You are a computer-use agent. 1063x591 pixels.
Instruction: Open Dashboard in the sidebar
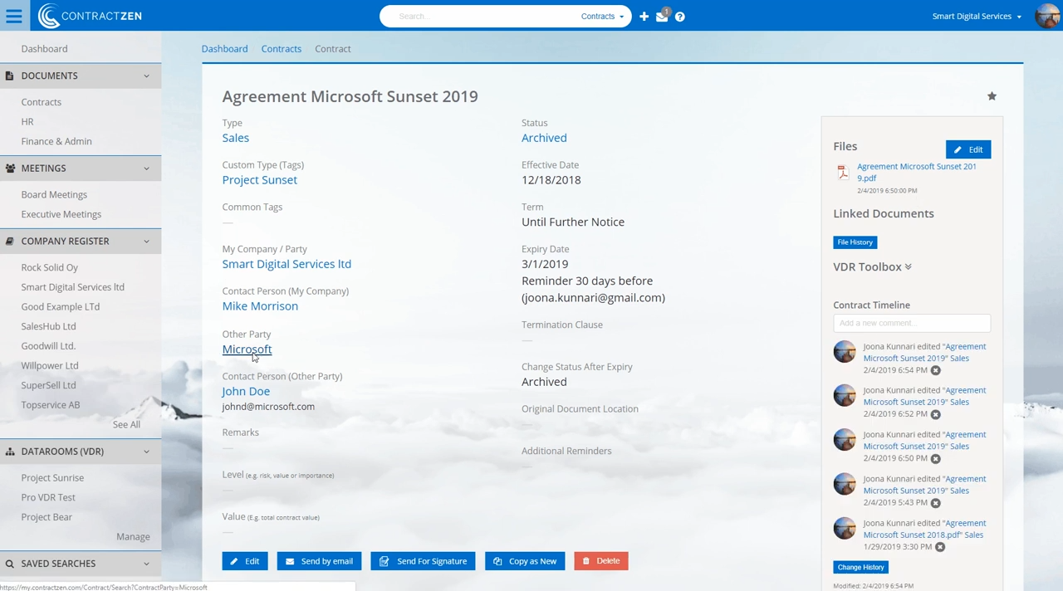[x=45, y=49]
